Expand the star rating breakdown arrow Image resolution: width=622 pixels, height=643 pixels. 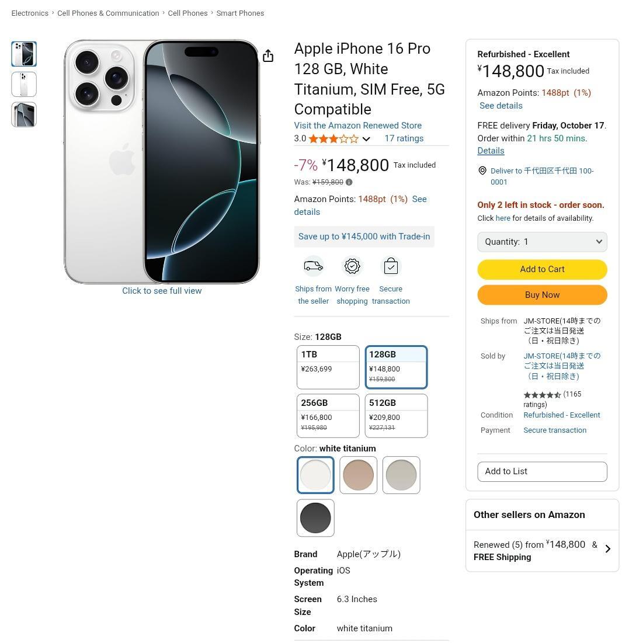pyautogui.click(x=366, y=139)
